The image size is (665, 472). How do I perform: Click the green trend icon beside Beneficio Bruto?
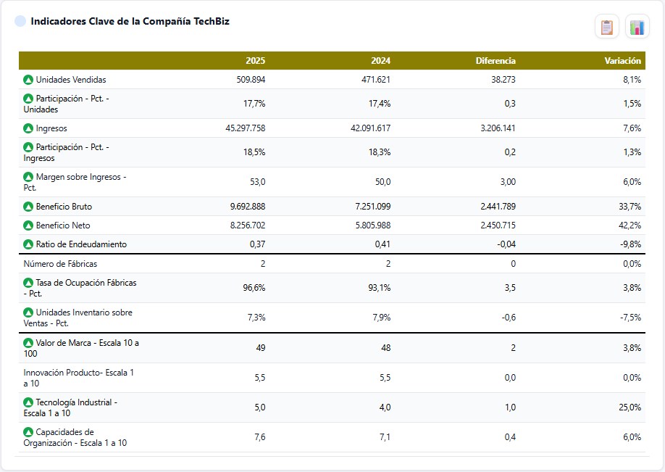click(28, 207)
